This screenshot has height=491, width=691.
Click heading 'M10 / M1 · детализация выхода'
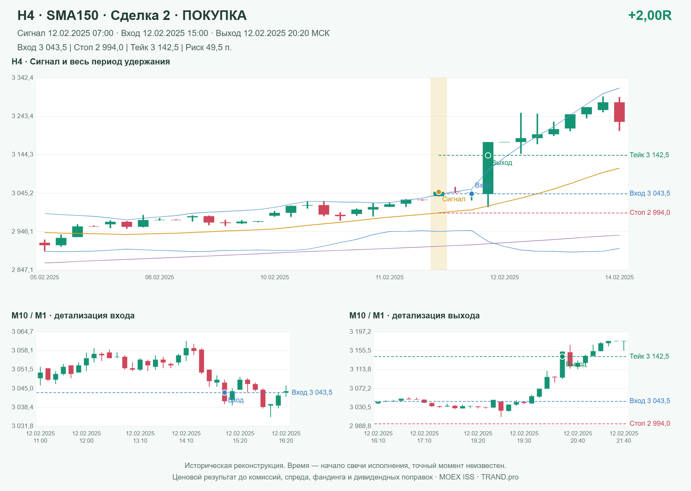click(x=415, y=316)
